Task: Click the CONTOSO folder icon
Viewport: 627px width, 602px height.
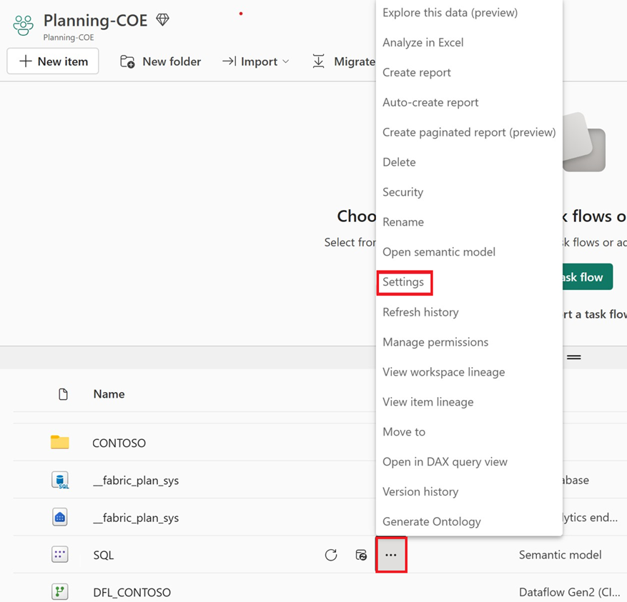Action: [x=59, y=442]
